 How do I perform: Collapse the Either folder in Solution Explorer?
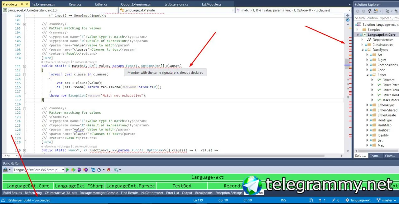coord(368,75)
